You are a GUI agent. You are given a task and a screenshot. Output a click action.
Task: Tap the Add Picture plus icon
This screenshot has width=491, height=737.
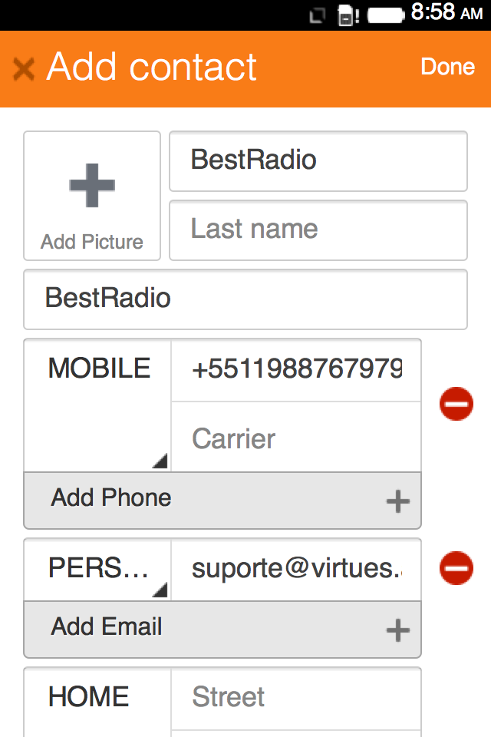[92, 186]
